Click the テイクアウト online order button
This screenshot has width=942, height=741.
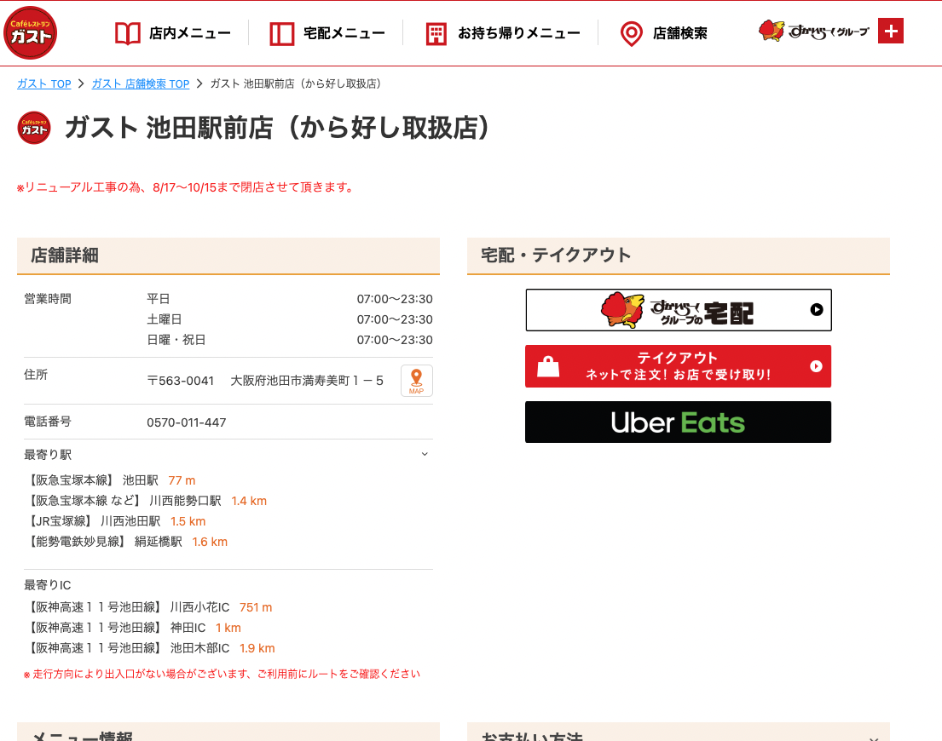(679, 366)
